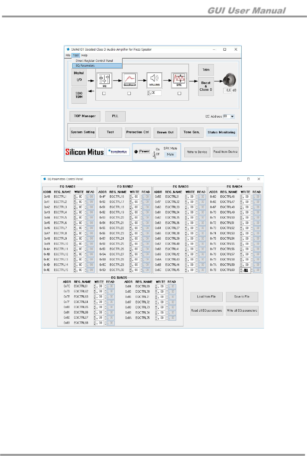Open the Help menu
307x456 pixels.
pyautogui.click(x=84, y=55)
